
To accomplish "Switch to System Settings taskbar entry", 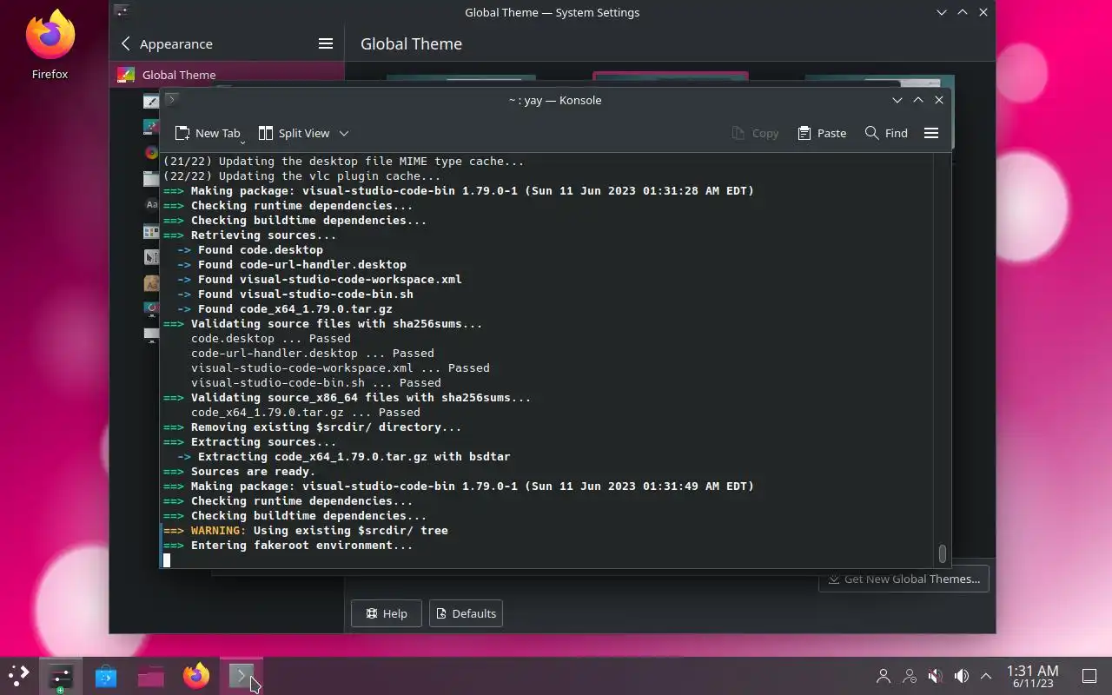I will click(61, 675).
